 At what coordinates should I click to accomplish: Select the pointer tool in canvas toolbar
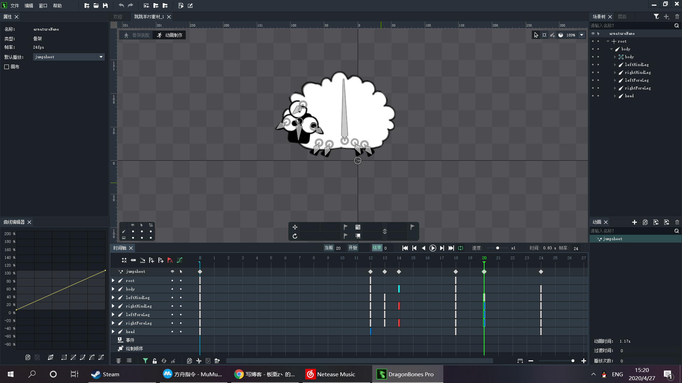click(536, 35)
